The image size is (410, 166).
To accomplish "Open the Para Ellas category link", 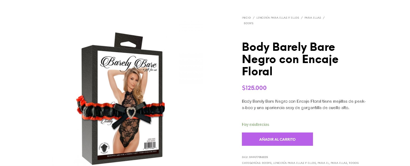I will pos(339,163).
